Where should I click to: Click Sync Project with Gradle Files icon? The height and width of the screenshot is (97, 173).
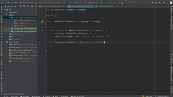(x=152, y=2)
